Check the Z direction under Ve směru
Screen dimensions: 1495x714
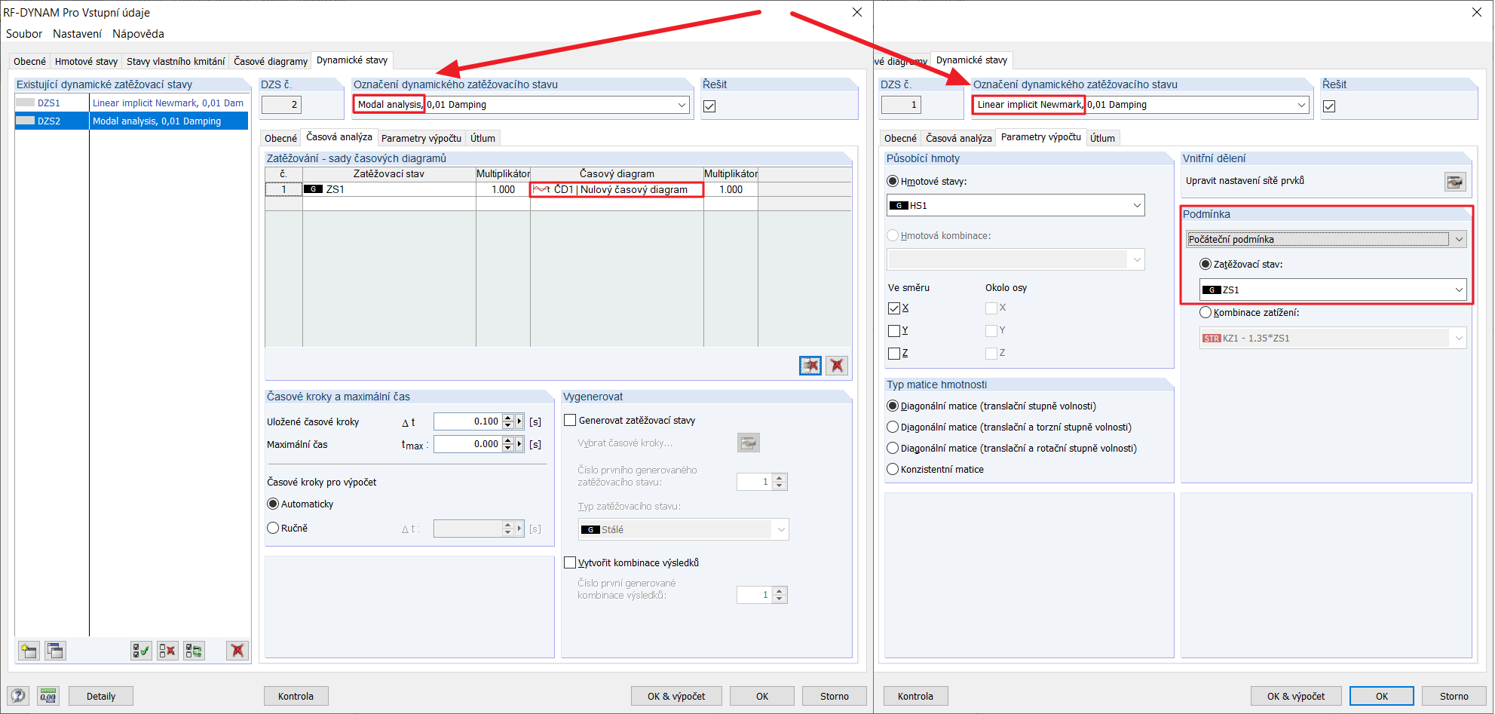(x=894, y=353)
